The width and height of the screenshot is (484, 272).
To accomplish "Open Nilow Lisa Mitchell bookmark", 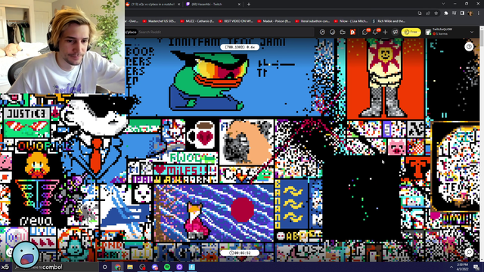I will [351, 21].
